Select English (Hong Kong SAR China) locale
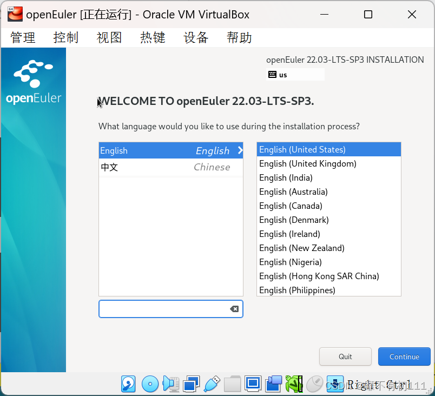The width and height of the screenshot is (435, 396). tap(329, 276)
